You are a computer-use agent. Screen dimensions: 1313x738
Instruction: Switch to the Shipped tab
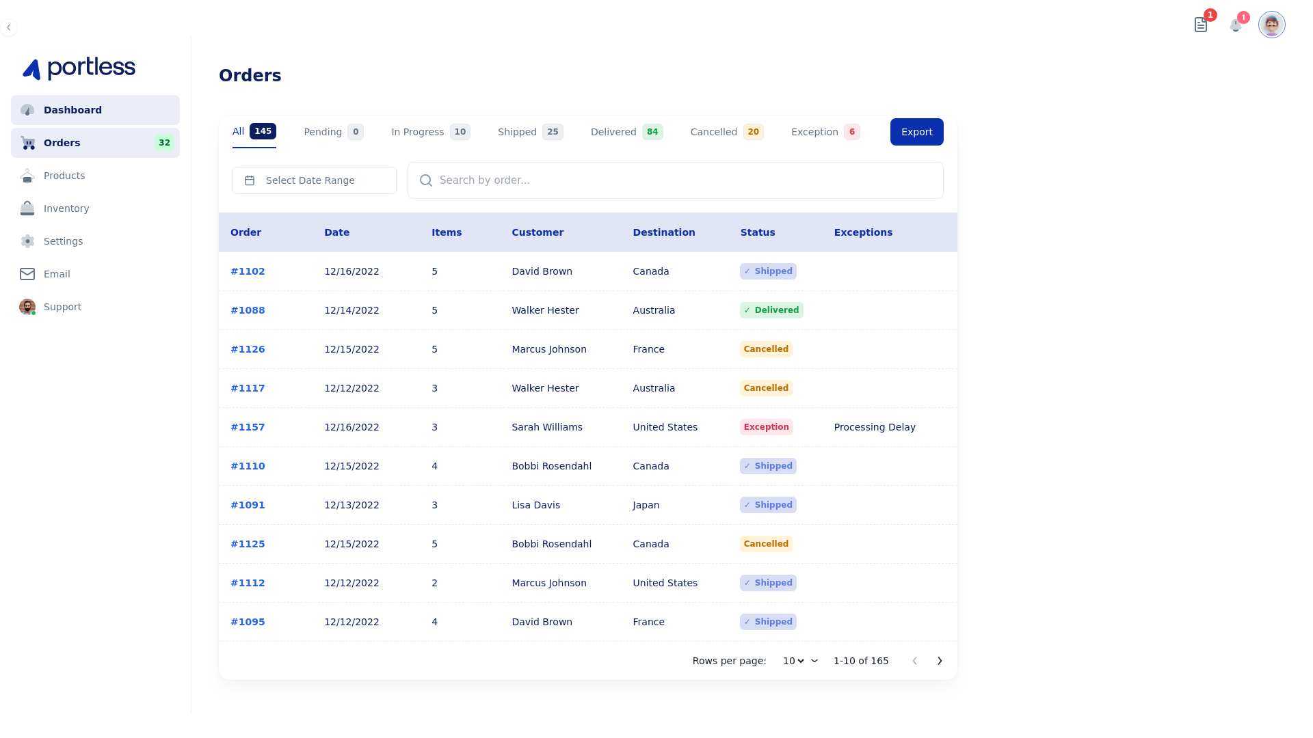pyautogui.click(x=530, y=132)
